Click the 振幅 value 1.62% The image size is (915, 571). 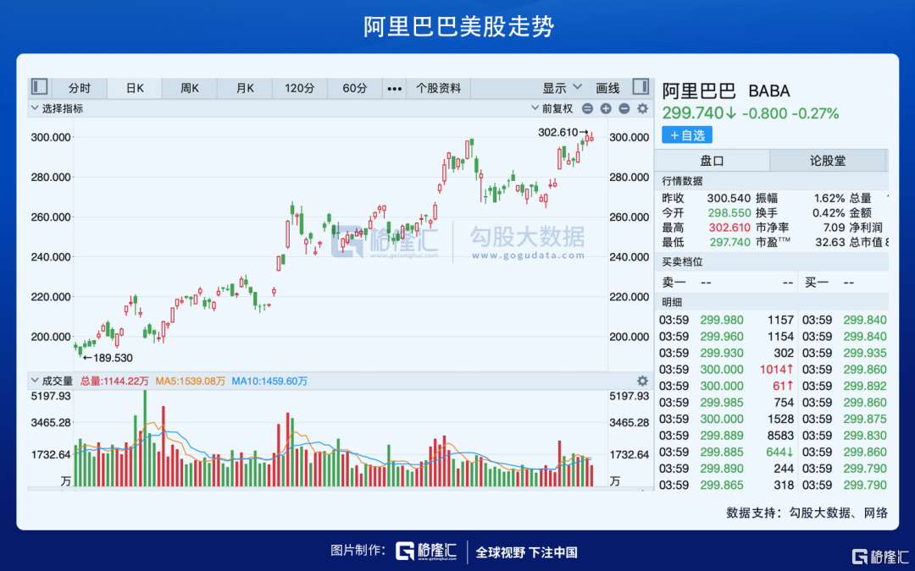click(x=829, y=198)
